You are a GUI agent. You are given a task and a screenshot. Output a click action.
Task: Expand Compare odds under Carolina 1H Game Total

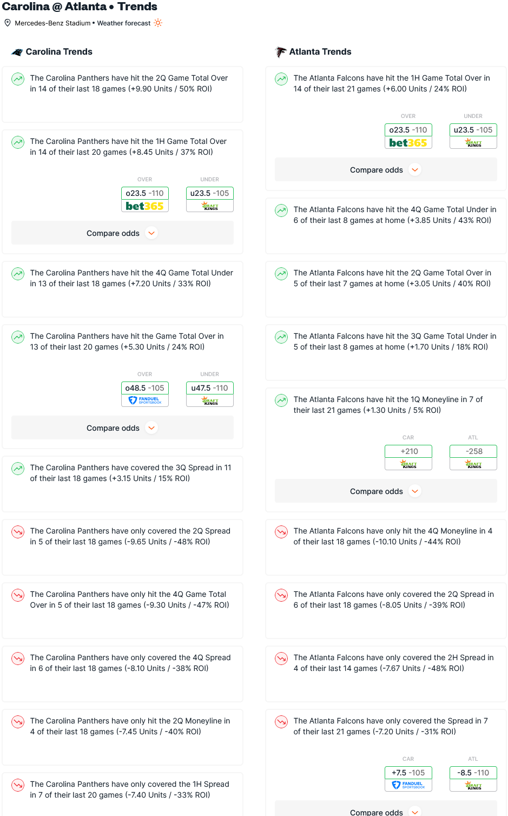[x=123, y=233]
